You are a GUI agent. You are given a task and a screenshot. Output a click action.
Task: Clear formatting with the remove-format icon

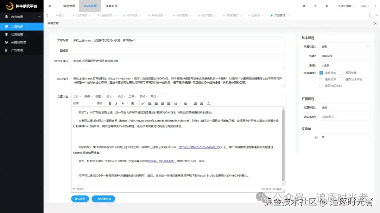[x=208, y=103]
